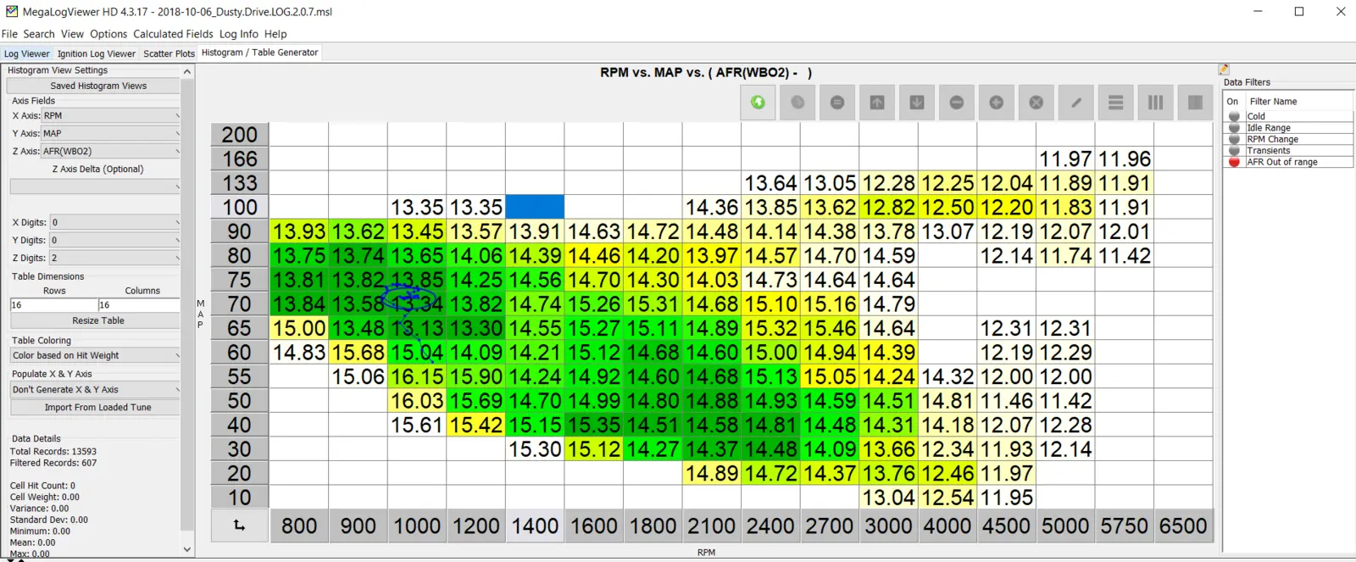Select the table cell reading 13.93
This screenshot has width=1356, height=562.
(299, 231)
